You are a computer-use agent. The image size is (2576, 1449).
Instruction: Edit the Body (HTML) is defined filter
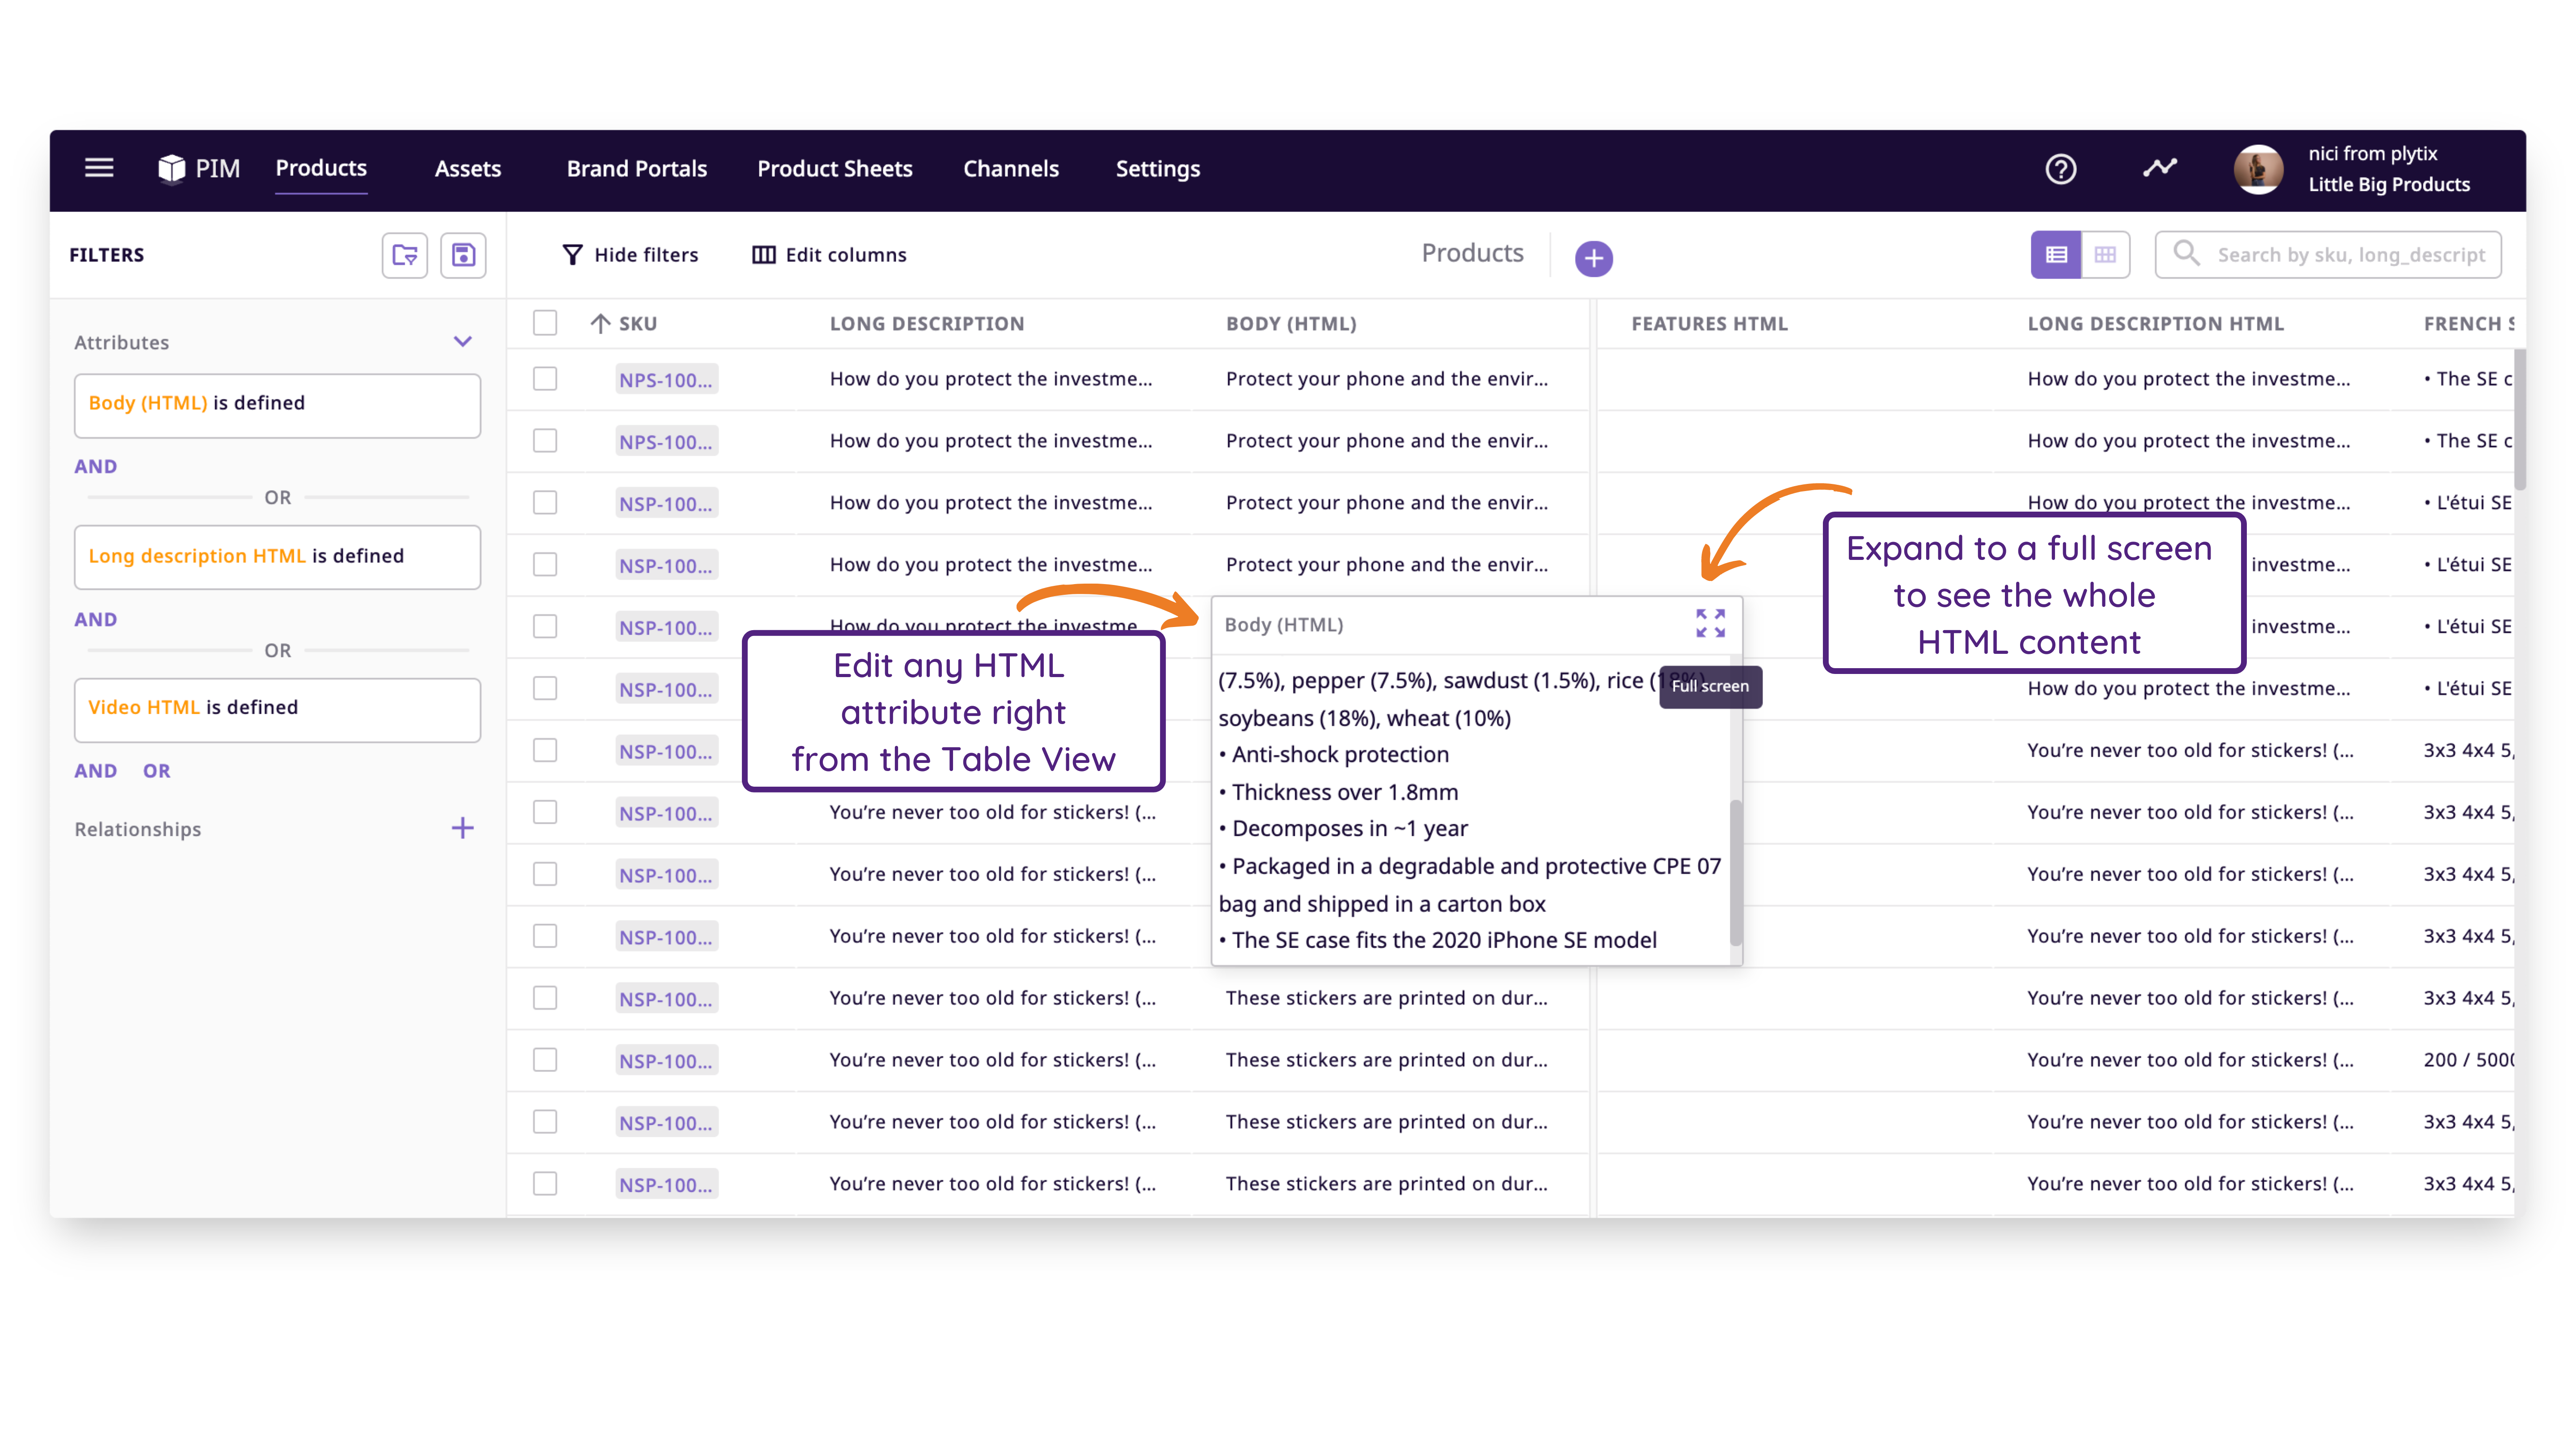pos(277,405)
